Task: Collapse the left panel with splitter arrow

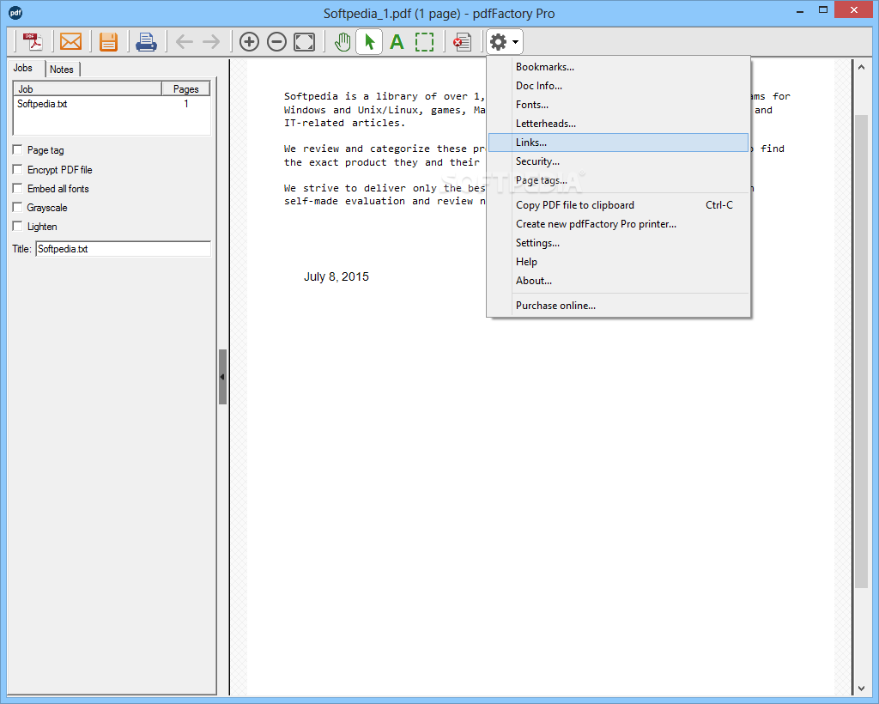Action: click(x=222, y=377)
